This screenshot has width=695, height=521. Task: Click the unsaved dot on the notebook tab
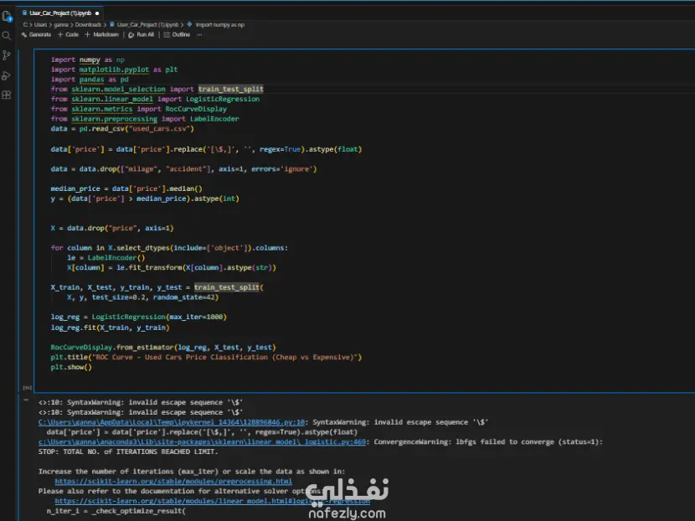click(97, 13)
